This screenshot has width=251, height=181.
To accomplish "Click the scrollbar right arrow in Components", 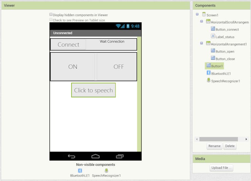I will pyautogui.click(x=246, y=139).
